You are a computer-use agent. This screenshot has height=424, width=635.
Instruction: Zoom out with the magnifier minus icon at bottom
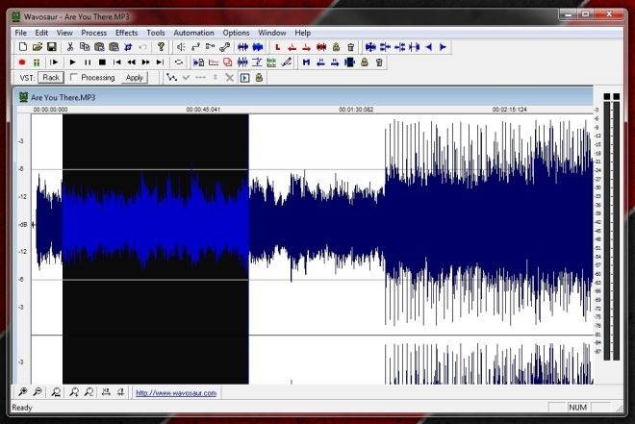(38, 391)
